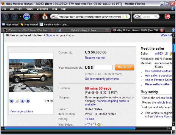Click the Firefox Home icon

click(45, 17)
